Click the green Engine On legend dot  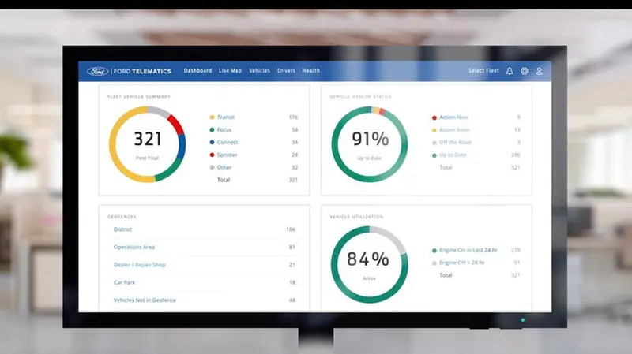point(434,251)
